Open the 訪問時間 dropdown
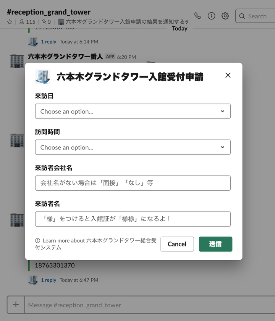The image size is (275, 321). click(x=133, y=147)
